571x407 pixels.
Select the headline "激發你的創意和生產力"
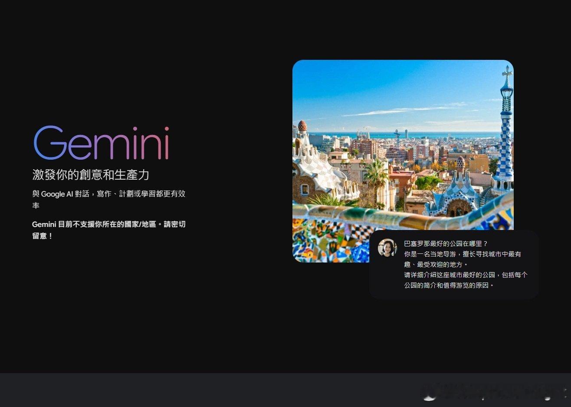[x=91, y=175]
